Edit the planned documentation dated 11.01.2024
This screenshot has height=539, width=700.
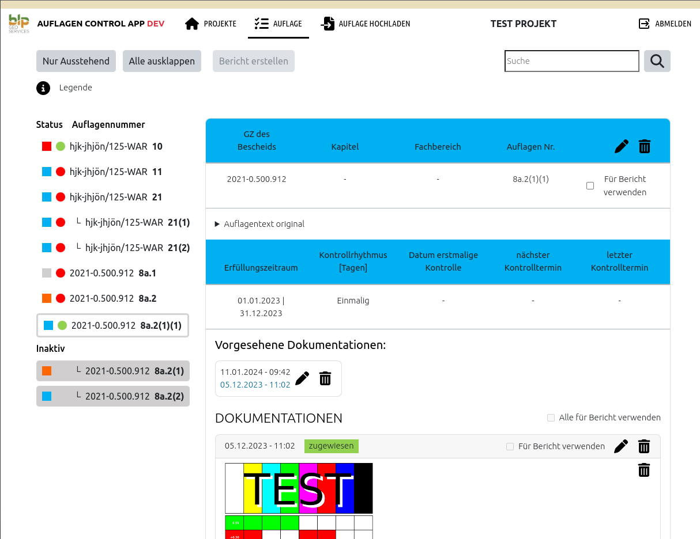point(302,378)
